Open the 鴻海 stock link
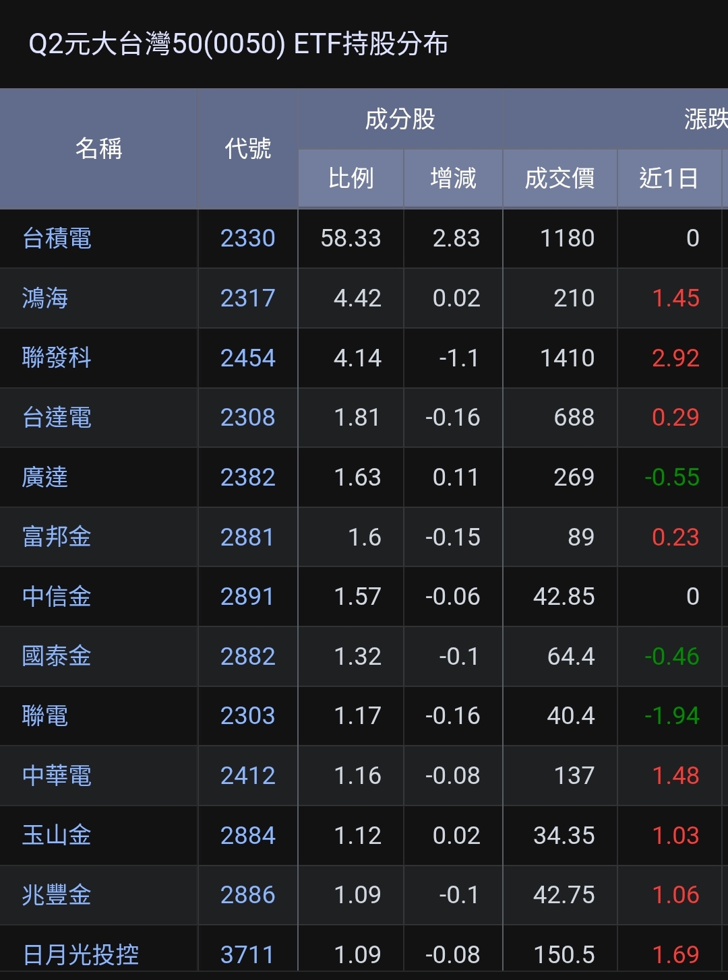The image size is (728, 980). (45, 298)
